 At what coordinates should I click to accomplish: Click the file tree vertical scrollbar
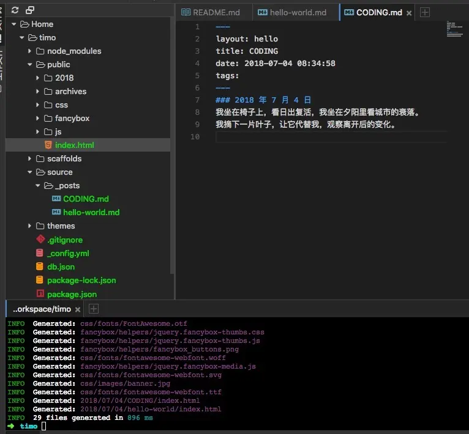pos(172,145)
